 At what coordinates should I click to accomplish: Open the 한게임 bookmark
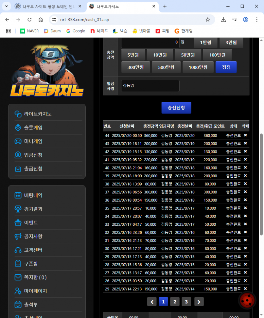click(183, 31)
